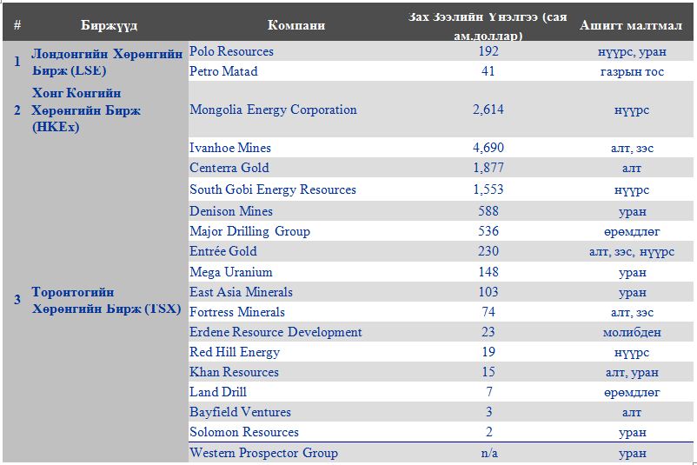
Task: Click the Биржүүд column header
Action: coord(107,25)
